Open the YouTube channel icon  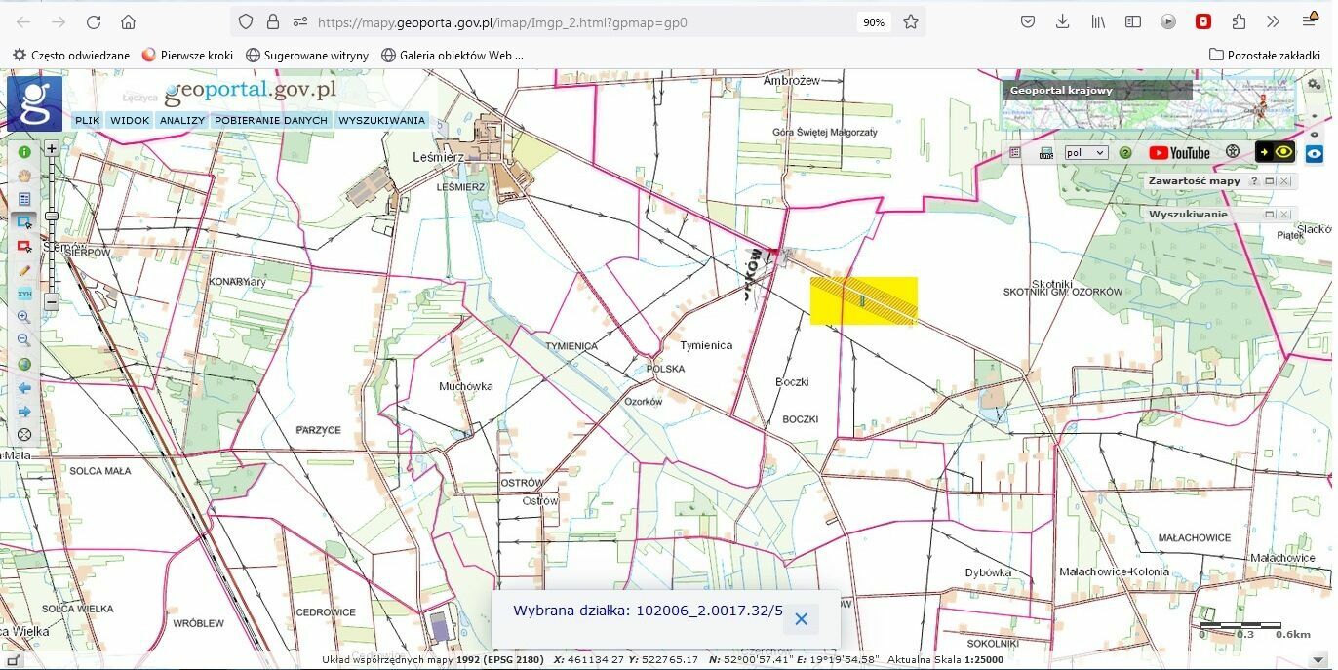[x=1179, y=153]
